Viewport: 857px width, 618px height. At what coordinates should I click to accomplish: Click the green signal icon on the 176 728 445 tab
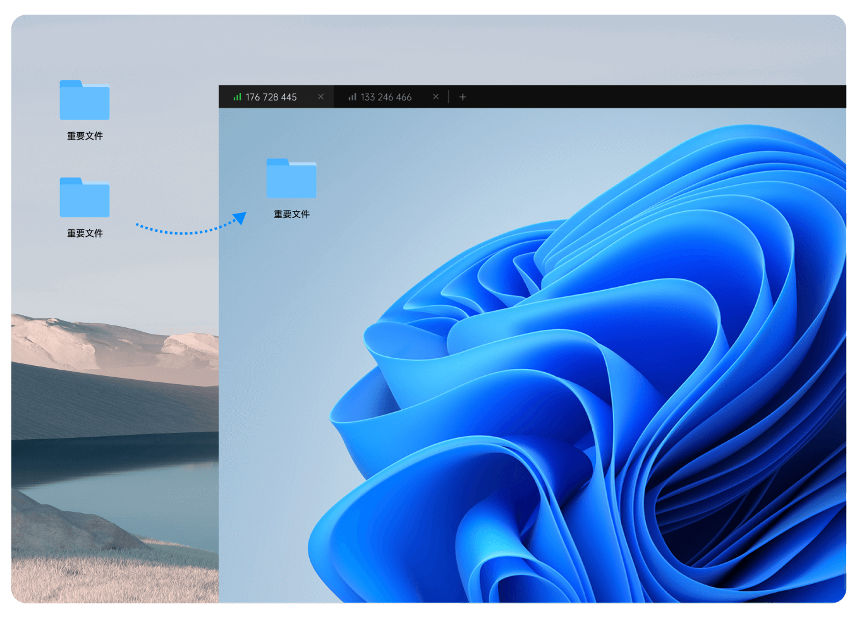(237, 97)
